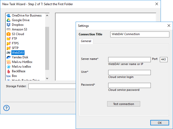The image size is (173, 129).
Task: Select the FTP folder icon
Action: [x=9, y=39]
